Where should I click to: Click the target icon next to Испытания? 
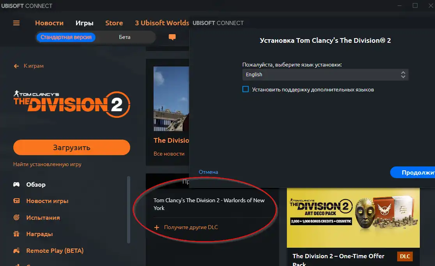pyautogui.click(x=17, y=217)
